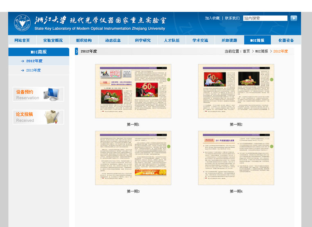Type in the 站内搜索 search field
The image size is (312, 227).
point(265,18)
